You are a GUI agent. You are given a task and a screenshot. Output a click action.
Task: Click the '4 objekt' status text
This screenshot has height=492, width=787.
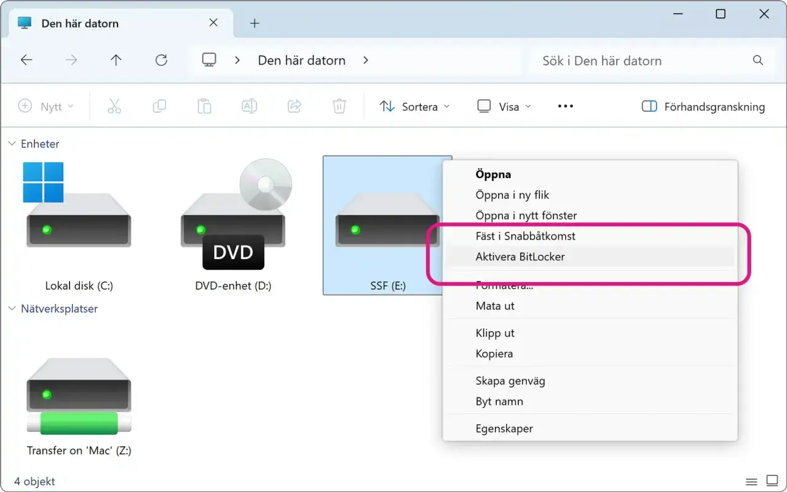[x=34, y=482]
